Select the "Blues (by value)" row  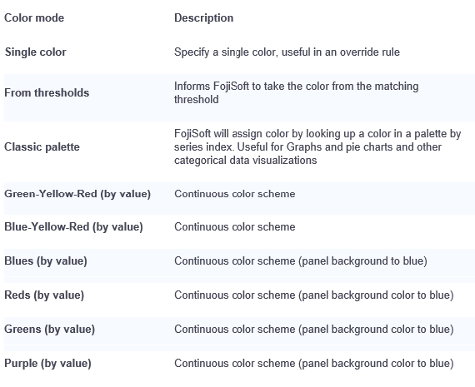click(x=240, y=260)
